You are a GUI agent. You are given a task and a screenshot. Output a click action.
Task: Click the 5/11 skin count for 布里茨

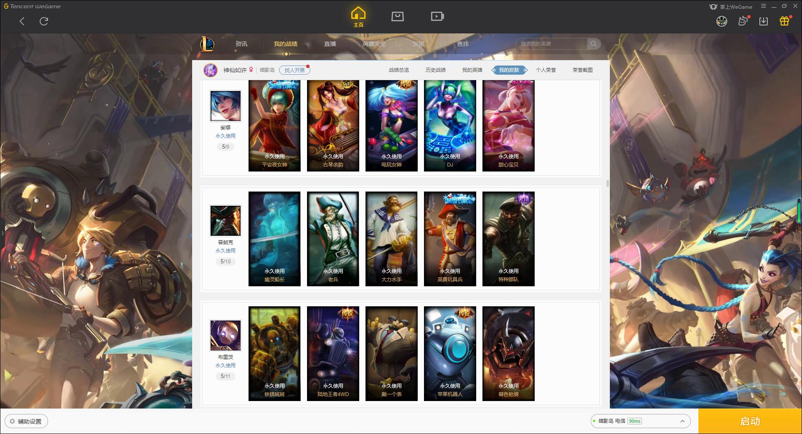pos(226,376)
